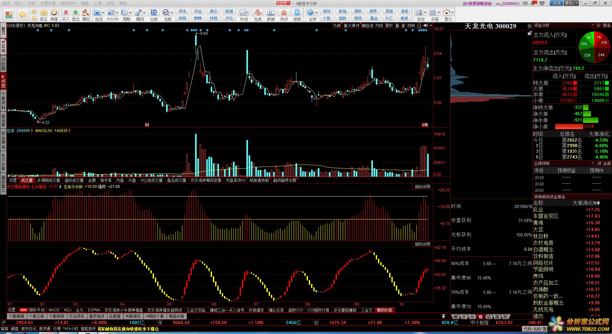Screen dimensions: 612x334
Task: Click the back arrow toolbar icon
Action: (x=22, y=14)
